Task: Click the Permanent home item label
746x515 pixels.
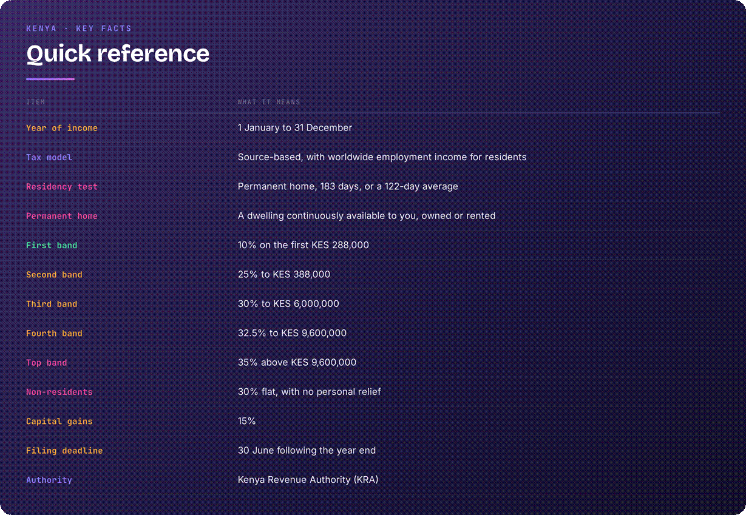Action: (x=62, y=216)
